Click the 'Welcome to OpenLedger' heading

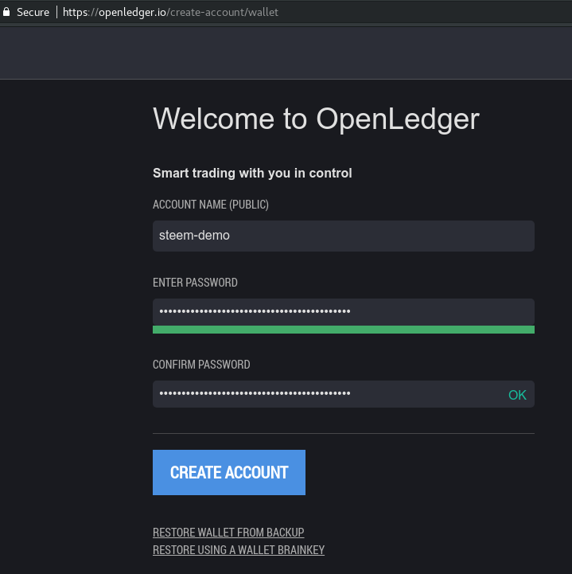[x=316, y=119]
